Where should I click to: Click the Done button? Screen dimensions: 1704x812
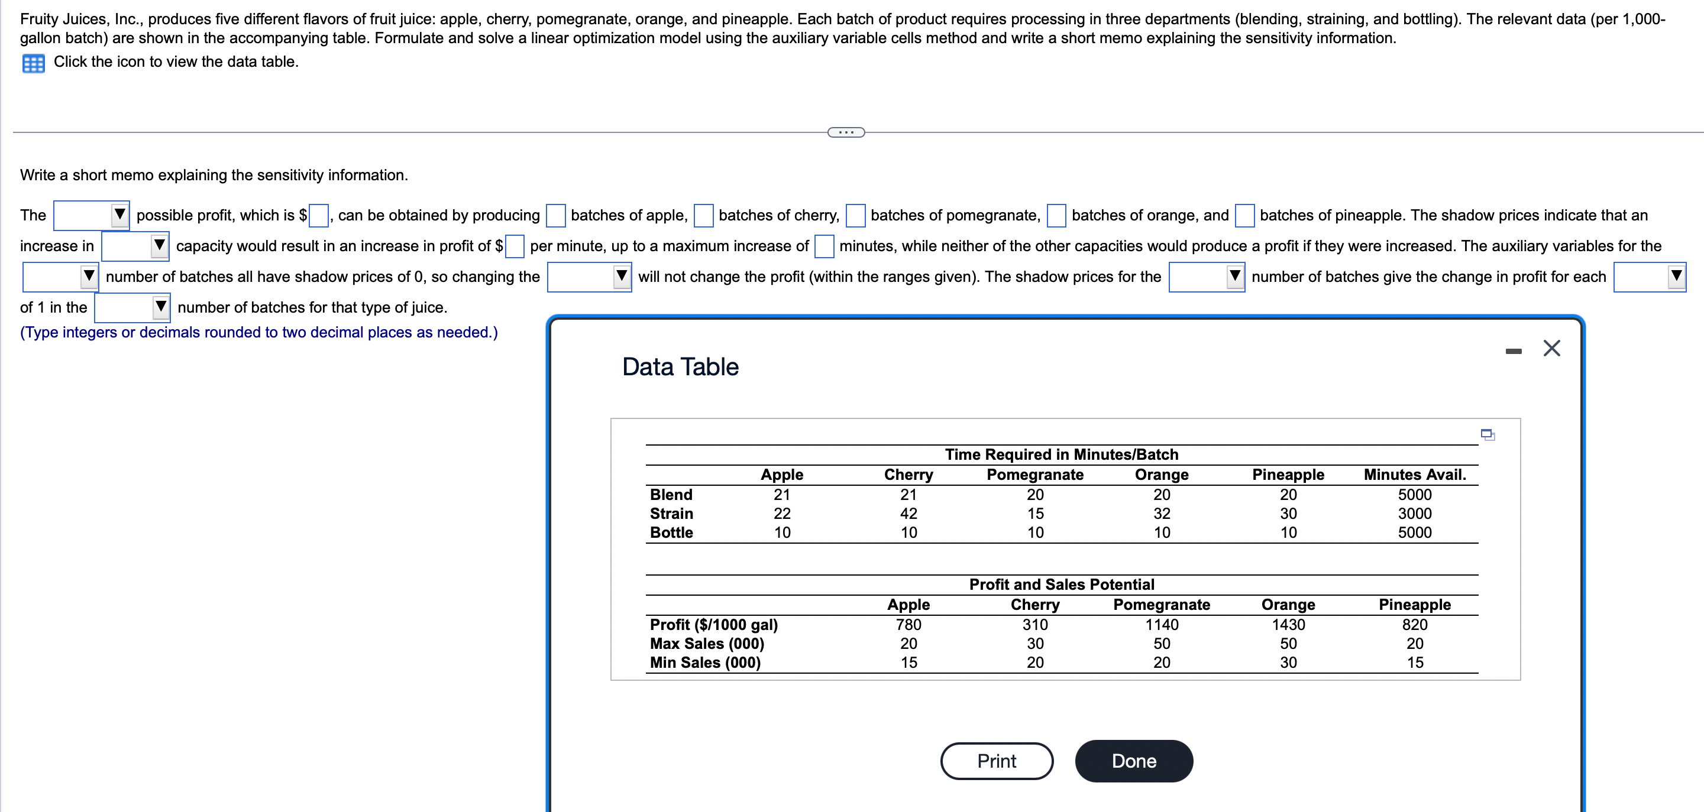click(x=1133, y=761)
